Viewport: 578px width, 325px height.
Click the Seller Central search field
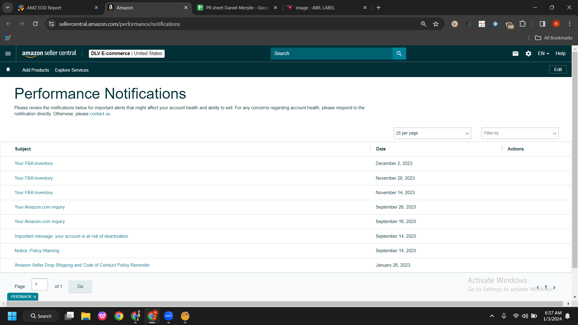331,54
